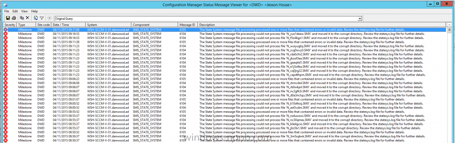Click the error icon for N_e1j5z4ba.SMX row
455x143 pixels.
pos(6,66)
